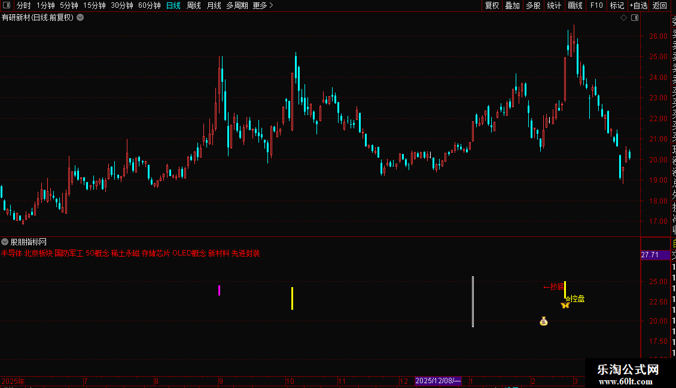
Task: Click the 抄底 signal label
Action: point(553,287)
